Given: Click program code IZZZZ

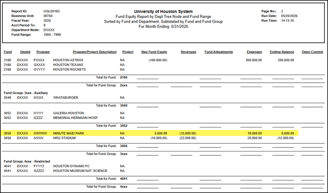Looking at the screenshot, I should click(x=38, y=118).
